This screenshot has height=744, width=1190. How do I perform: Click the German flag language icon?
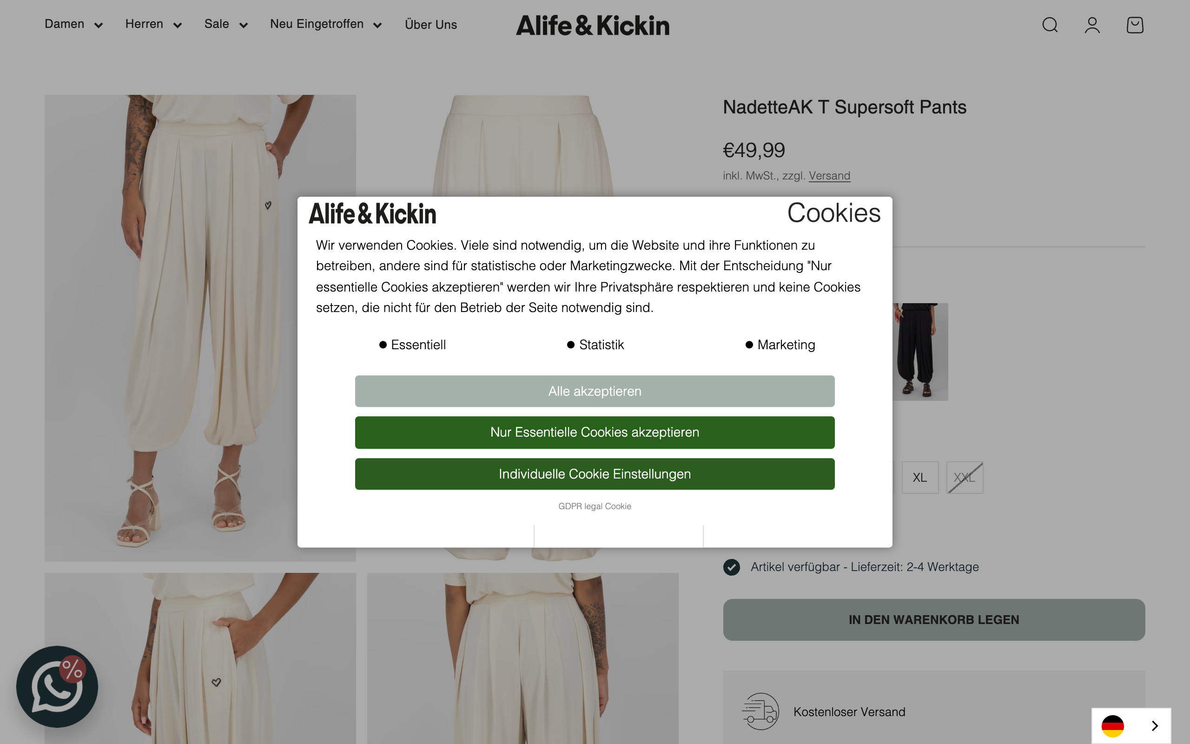tap(1114, 725)
